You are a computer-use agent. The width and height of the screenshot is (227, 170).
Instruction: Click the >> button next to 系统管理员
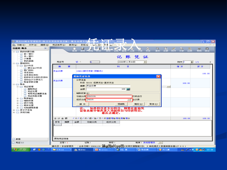tap(160, 143)
